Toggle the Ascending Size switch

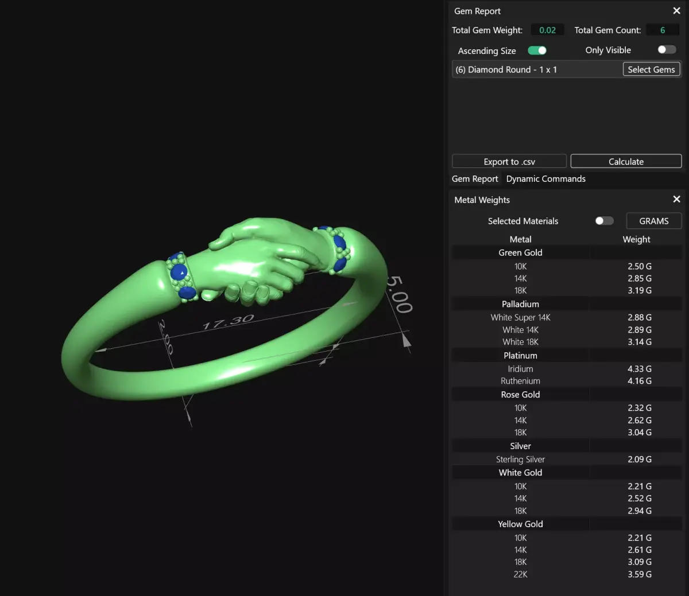[x=537, y=50]
